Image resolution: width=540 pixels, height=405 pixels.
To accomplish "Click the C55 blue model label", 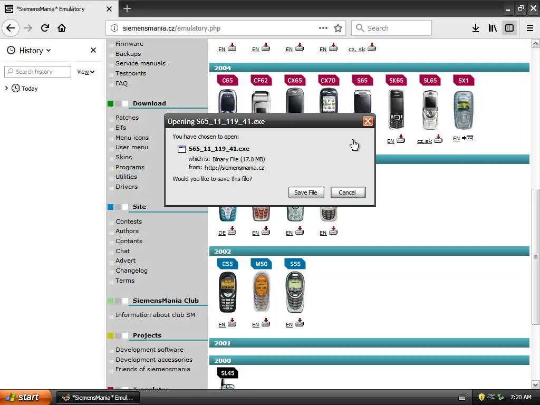I will click(227, 264).
